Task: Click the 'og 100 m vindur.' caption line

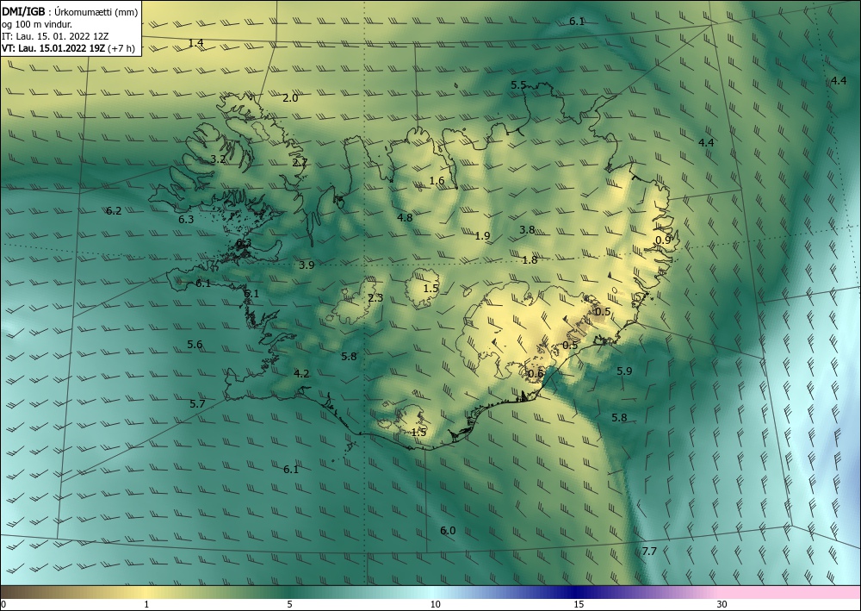Action: click(x=37, y=24)
